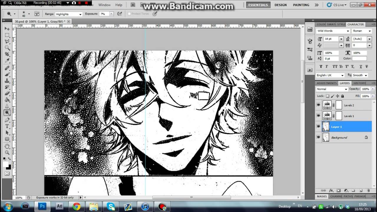Select the Clone Stamp tool

[x=7, y=81]
